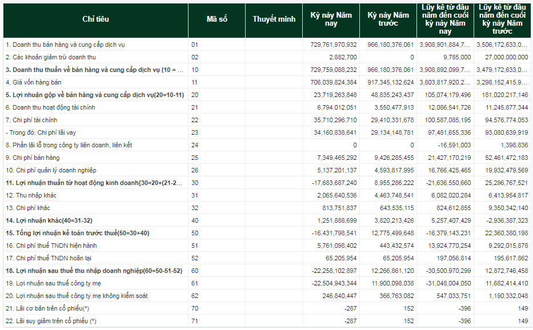Click '21. Lãi cơ bản trên cổ phiếu(*)'

coord(47,308)
